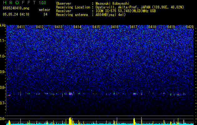Click the tall yellow power peak below 0414

70,121
